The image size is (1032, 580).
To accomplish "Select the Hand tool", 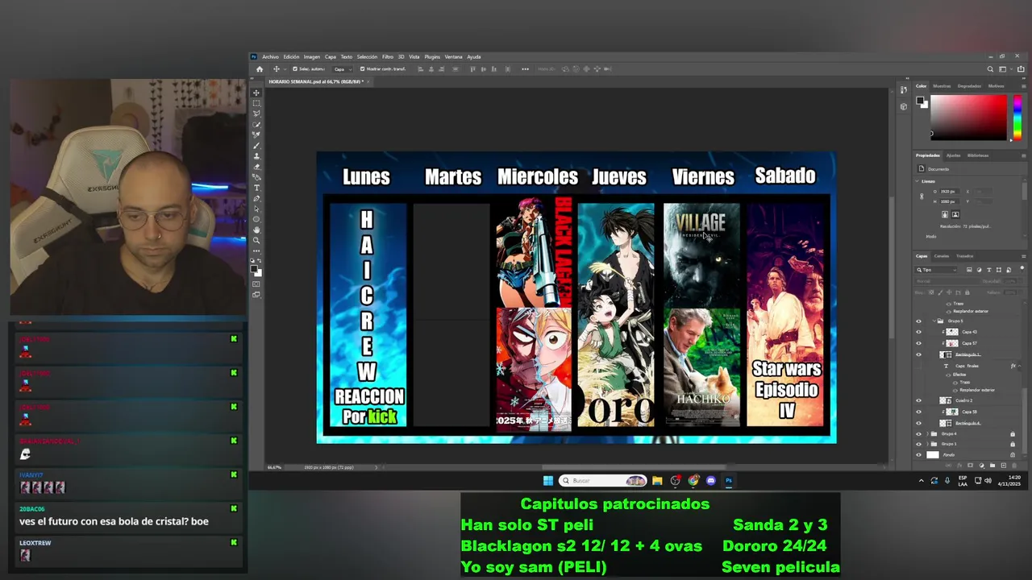I will click(256, 230).
